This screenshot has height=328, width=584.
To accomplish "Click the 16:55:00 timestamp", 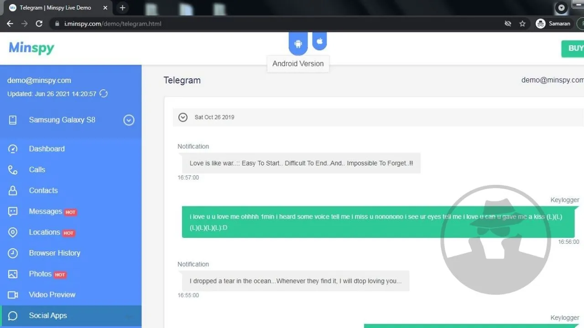I will pyautogui.click(x=188, y=295).
